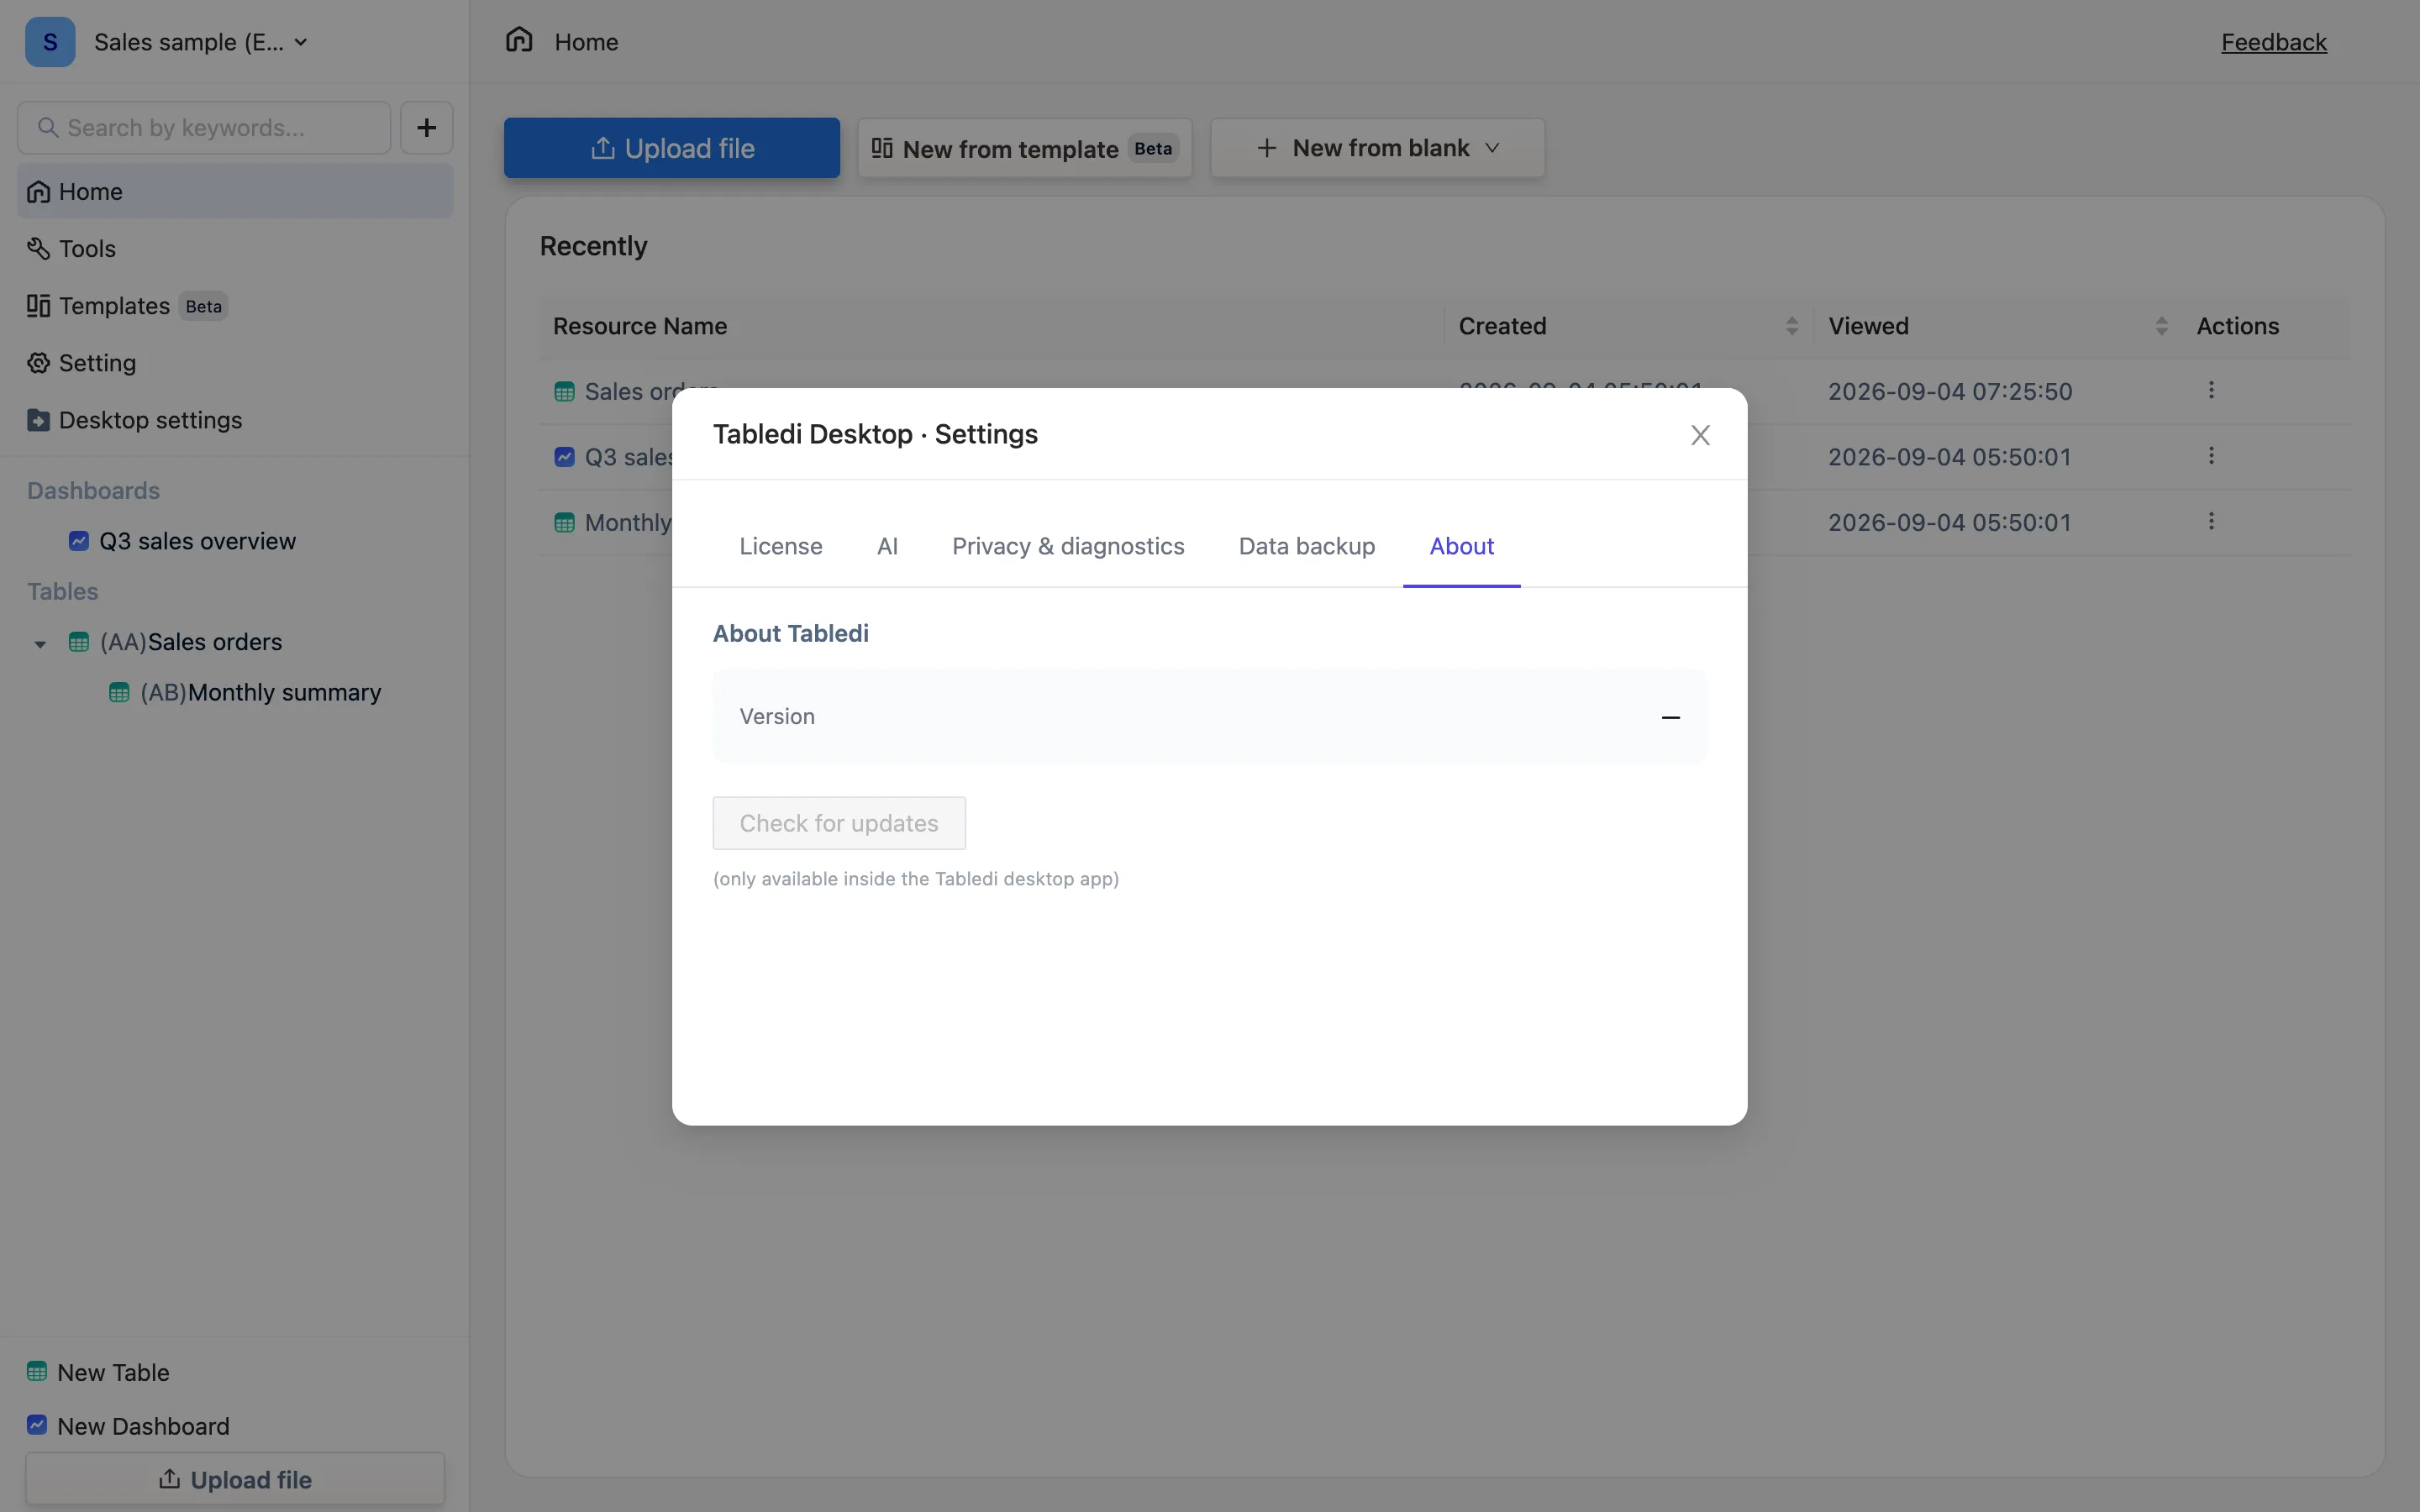Open the AI settings tab
2420x1512 pixels.
click(x=887, y=546)
